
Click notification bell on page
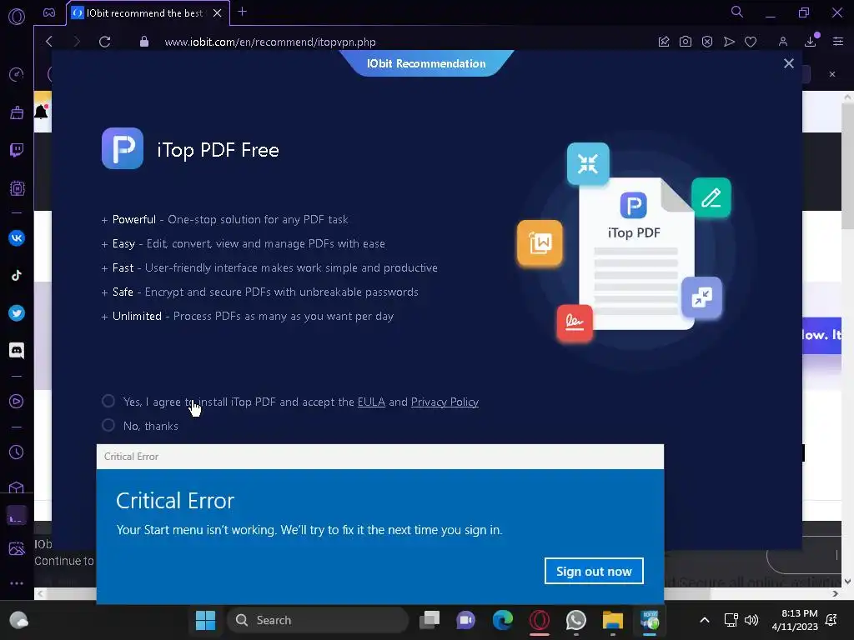click(41, 112)
